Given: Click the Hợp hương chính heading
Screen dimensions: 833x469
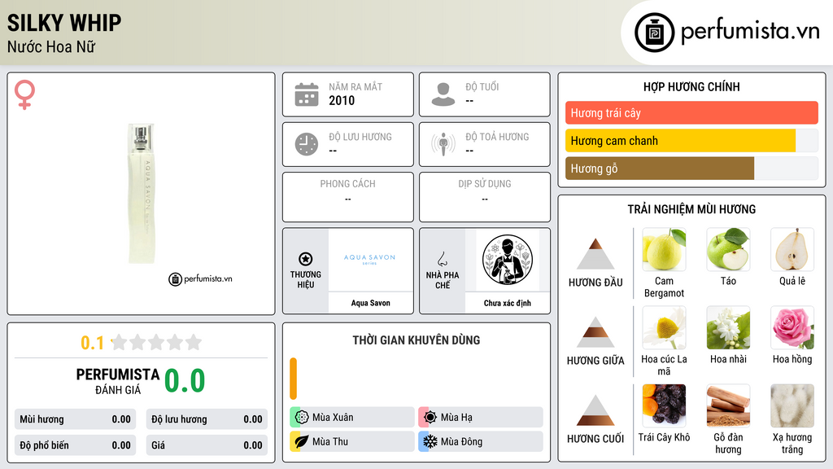Looking at the screenshot, I should [x=691, y=86].
